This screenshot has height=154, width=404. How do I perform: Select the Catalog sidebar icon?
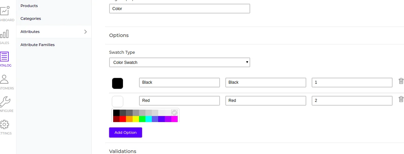[x=4, y=56]
